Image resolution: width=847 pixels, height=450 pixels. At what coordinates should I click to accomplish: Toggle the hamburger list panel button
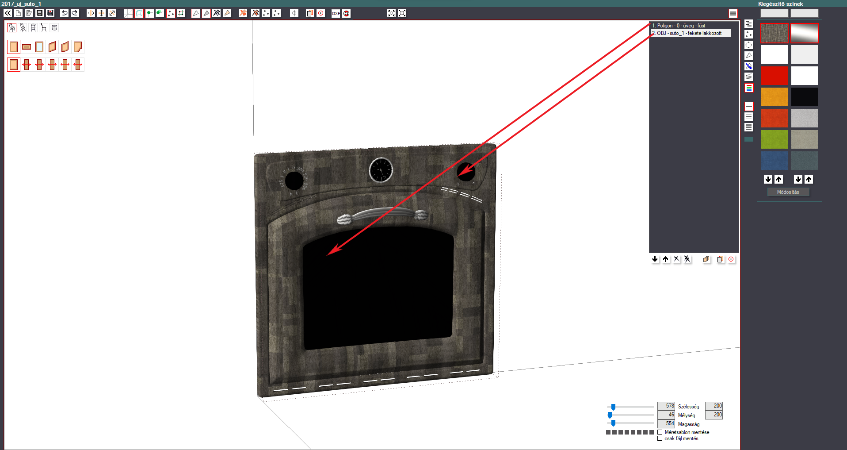733,14
